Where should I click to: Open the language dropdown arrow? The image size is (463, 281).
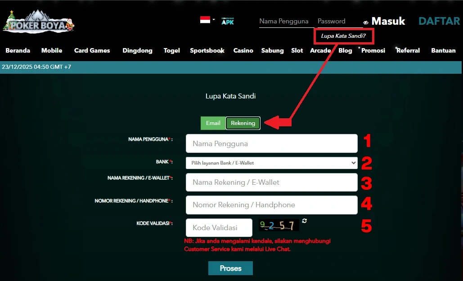pos(214,20)
